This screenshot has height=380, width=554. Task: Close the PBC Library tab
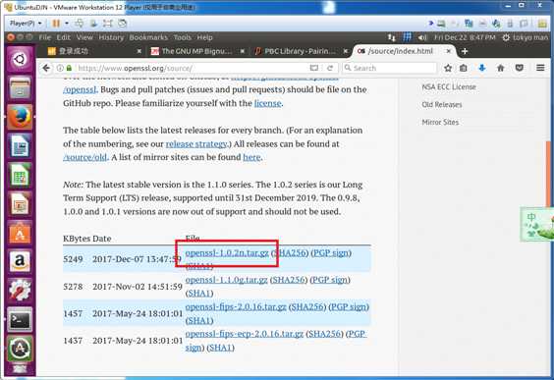(x=345, y=52)
